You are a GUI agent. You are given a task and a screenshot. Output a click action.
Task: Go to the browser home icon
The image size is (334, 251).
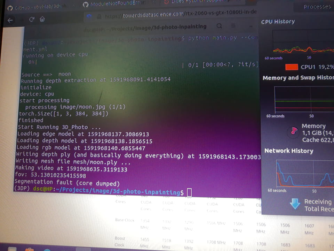pyautogui.click(x=42, y=19)
